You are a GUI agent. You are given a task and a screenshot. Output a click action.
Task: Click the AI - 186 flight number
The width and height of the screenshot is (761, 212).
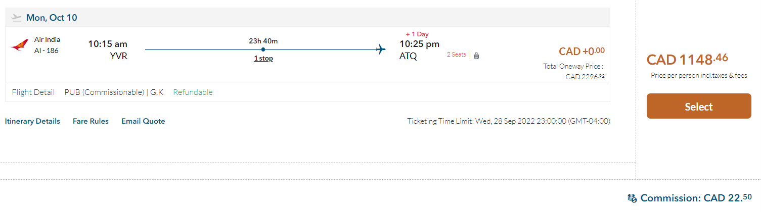point(47,50)
